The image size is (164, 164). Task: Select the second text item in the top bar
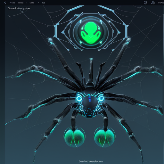pyautogui.click(x=21, y=3)
